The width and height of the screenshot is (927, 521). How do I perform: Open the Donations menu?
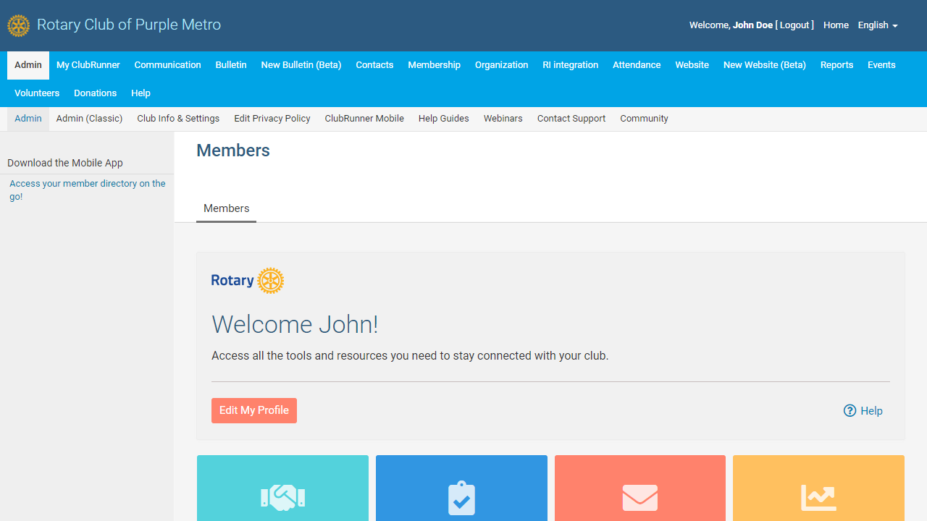coord(95,93)
